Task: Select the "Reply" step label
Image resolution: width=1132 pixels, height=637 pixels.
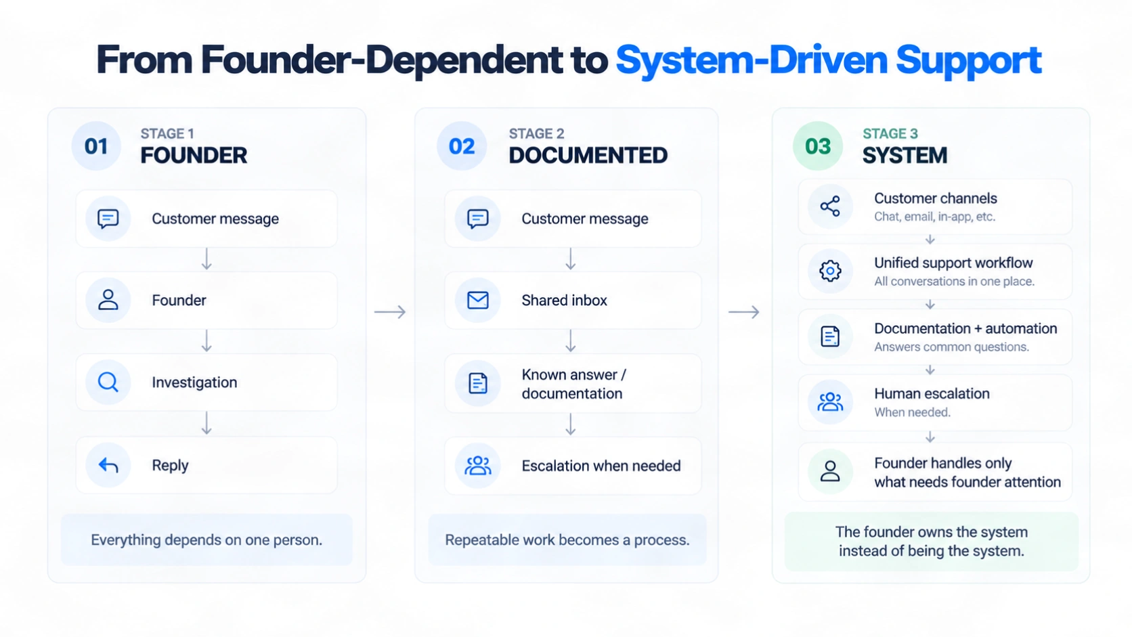Action: (170, 466)
